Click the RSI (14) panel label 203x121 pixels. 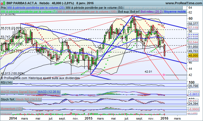tap(6, 82)
